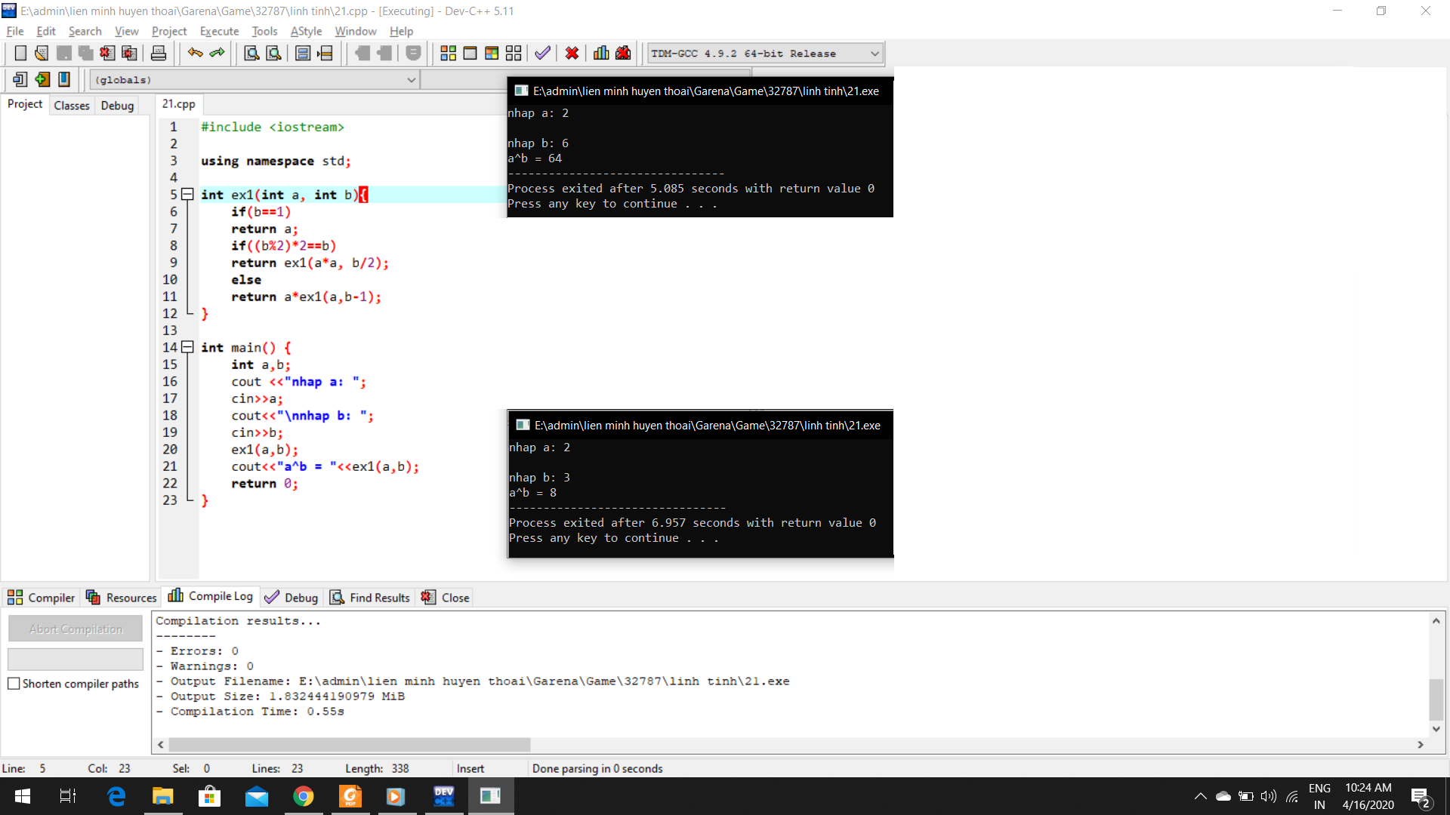Click the Close button in bottom panel
1450x815 pixels.
tap(446, 598)
